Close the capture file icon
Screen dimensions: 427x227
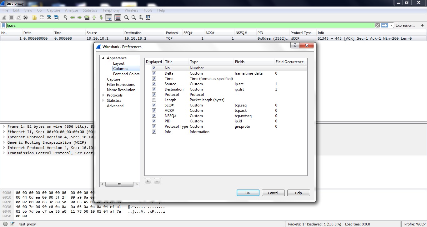[49, 17]
